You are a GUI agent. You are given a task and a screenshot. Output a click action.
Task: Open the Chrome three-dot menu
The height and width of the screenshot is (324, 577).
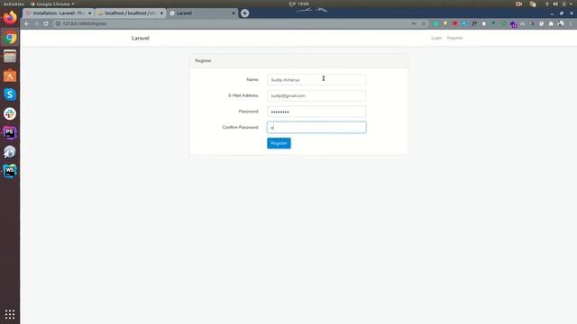pyautogui.click(x=571, y=23)
